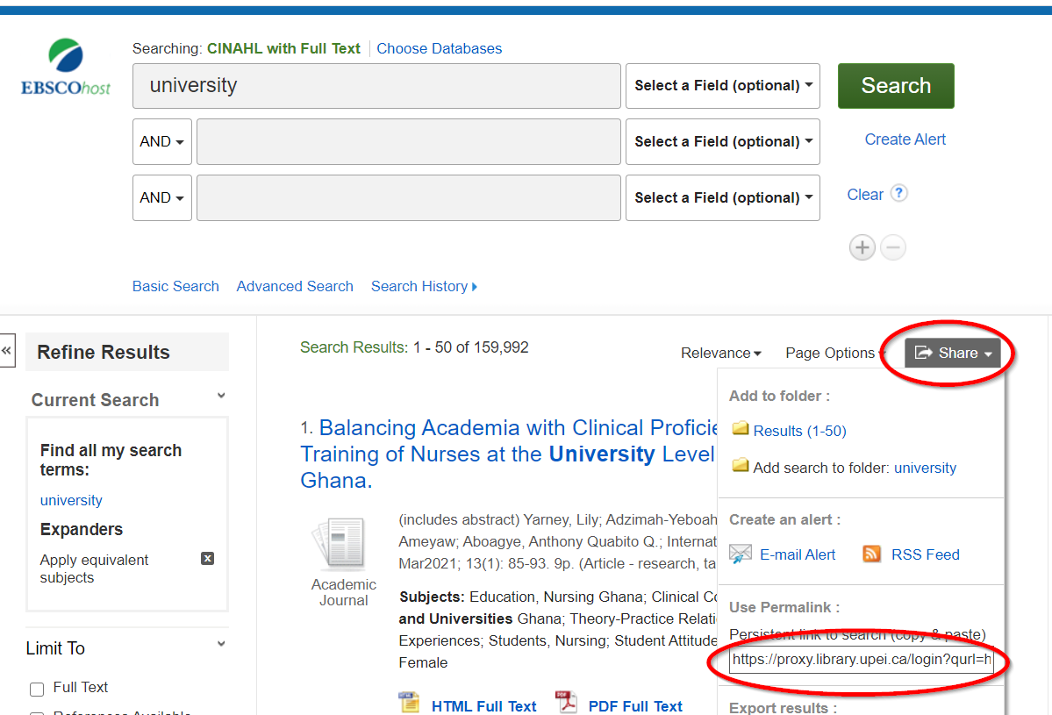
Task: Add a search row with plus icon
Action: pyautogui.click(x=862, y=248)
